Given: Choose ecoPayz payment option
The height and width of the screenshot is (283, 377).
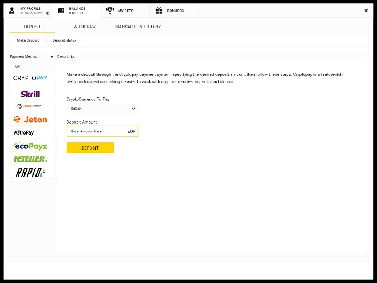Looking at the screenshot, I should pos(30,146).
